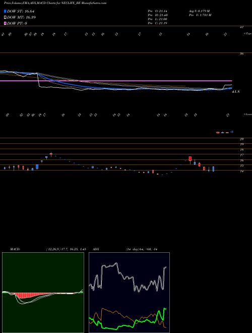
Task: Click the white DOW MT legend swatch
Action: [x=5, y=18]
